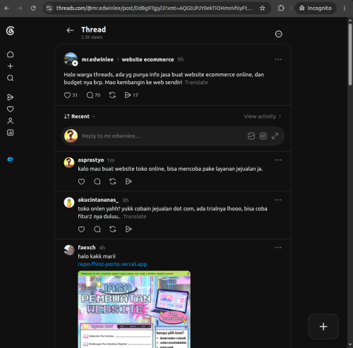Repost akucintananas_'s reply

(112, 229)
